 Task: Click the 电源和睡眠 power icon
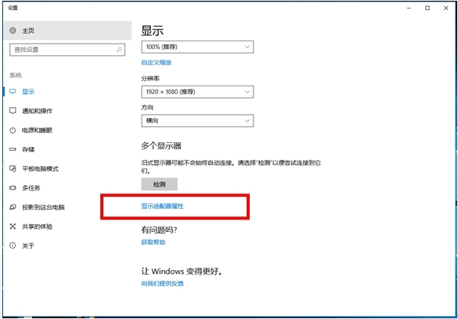click(x=12, y=130)
